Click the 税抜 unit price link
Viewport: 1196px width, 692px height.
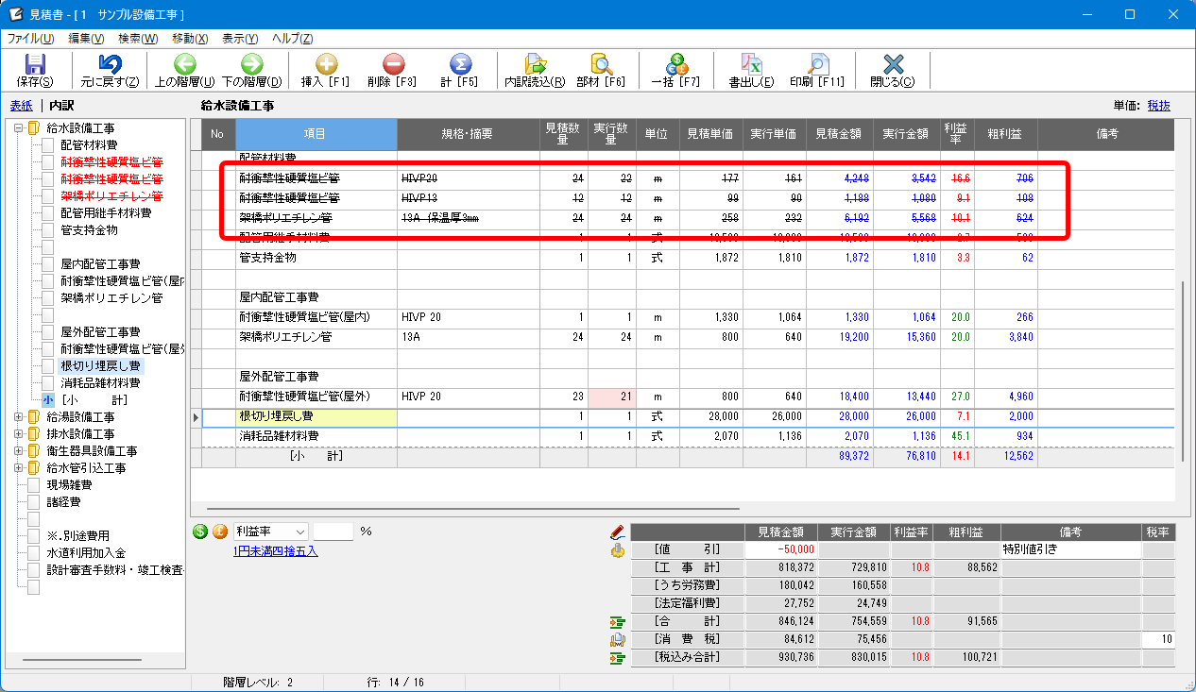tap(1159, 106)
